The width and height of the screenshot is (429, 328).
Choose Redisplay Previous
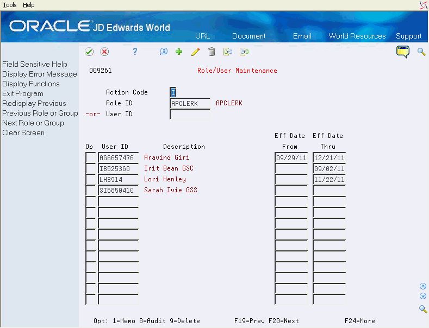tap(34, 104)
